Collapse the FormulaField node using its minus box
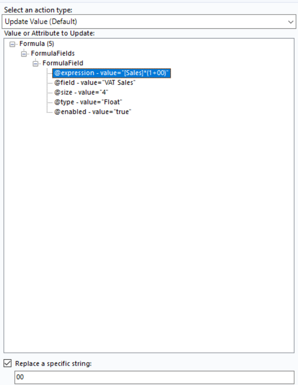This screenshot has width=298, height=385. [35, 64]
